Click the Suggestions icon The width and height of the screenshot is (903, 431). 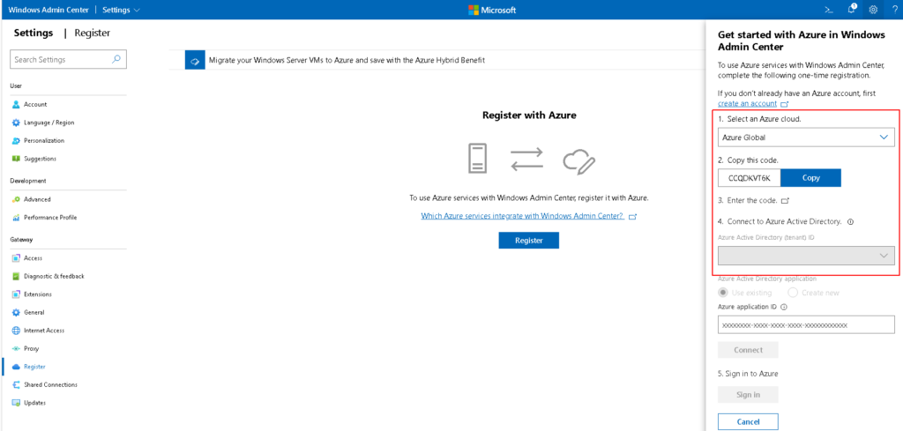tap(16, 159)
